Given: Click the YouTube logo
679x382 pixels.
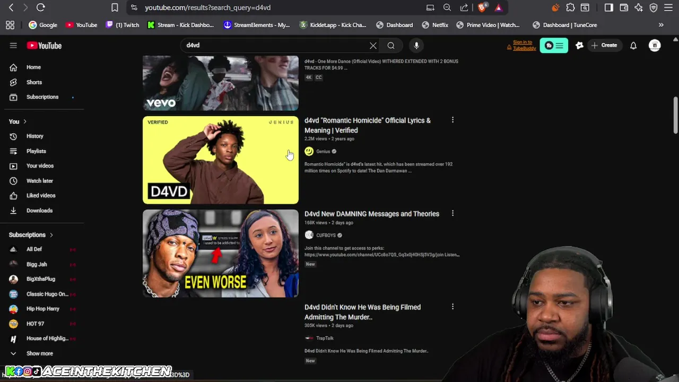Looking at the screenshot, I should click(44, 46).
